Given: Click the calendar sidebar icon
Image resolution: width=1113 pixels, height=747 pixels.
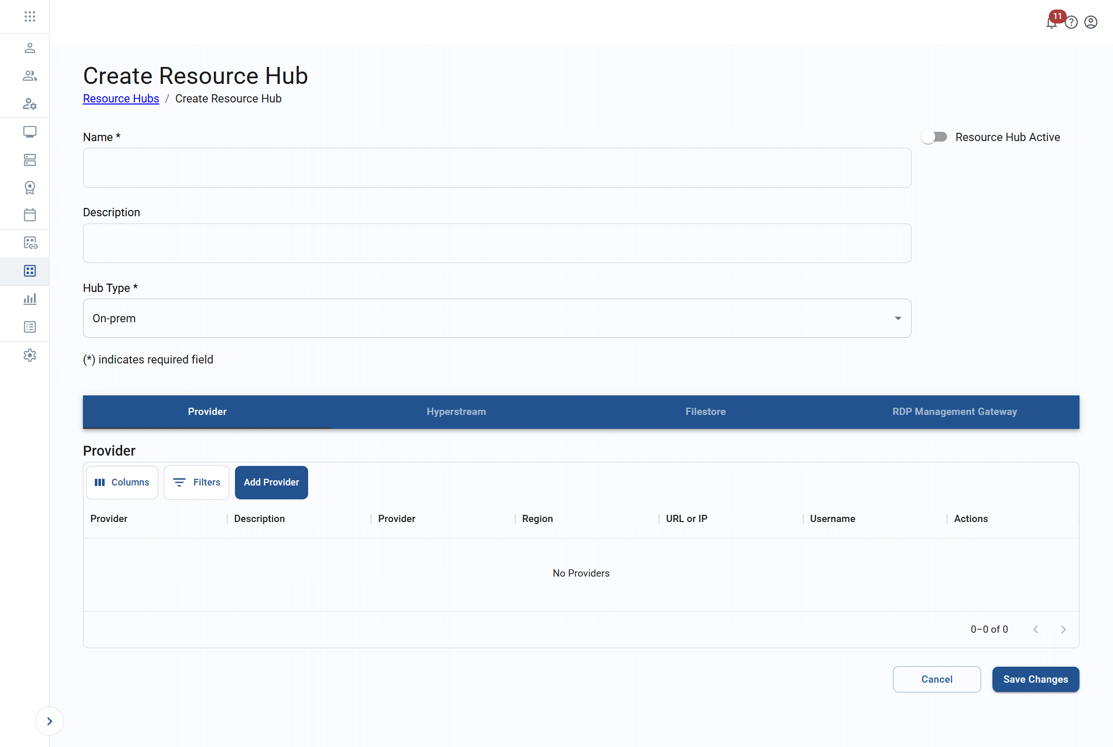Looking at the screenshot, I should (x=29, y=214).
